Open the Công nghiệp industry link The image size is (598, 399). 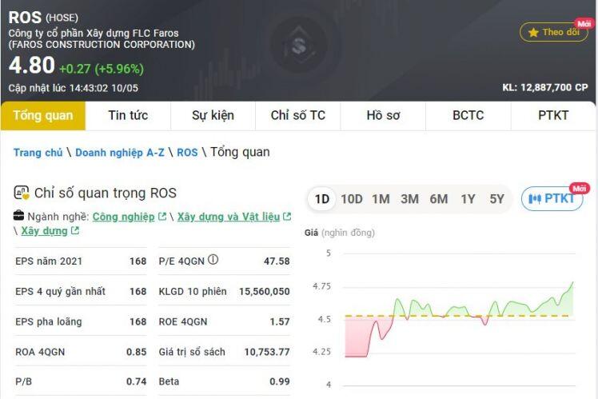click(124, 217)
